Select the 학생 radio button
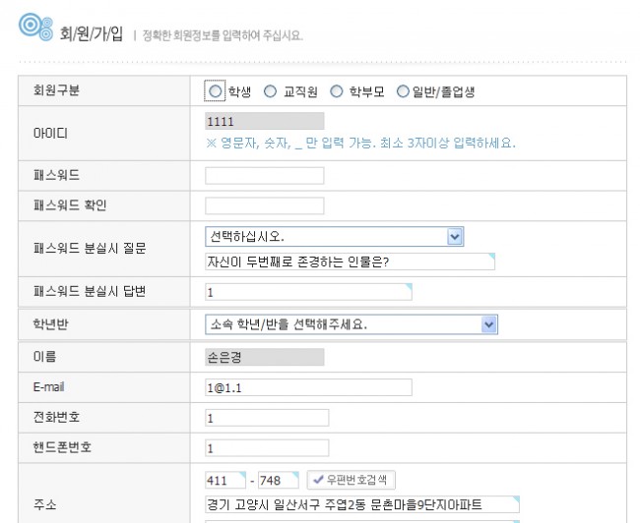Image resolution: width=640 pixels, height=523 pixels. pyautogui.click(x=216, y=91)
